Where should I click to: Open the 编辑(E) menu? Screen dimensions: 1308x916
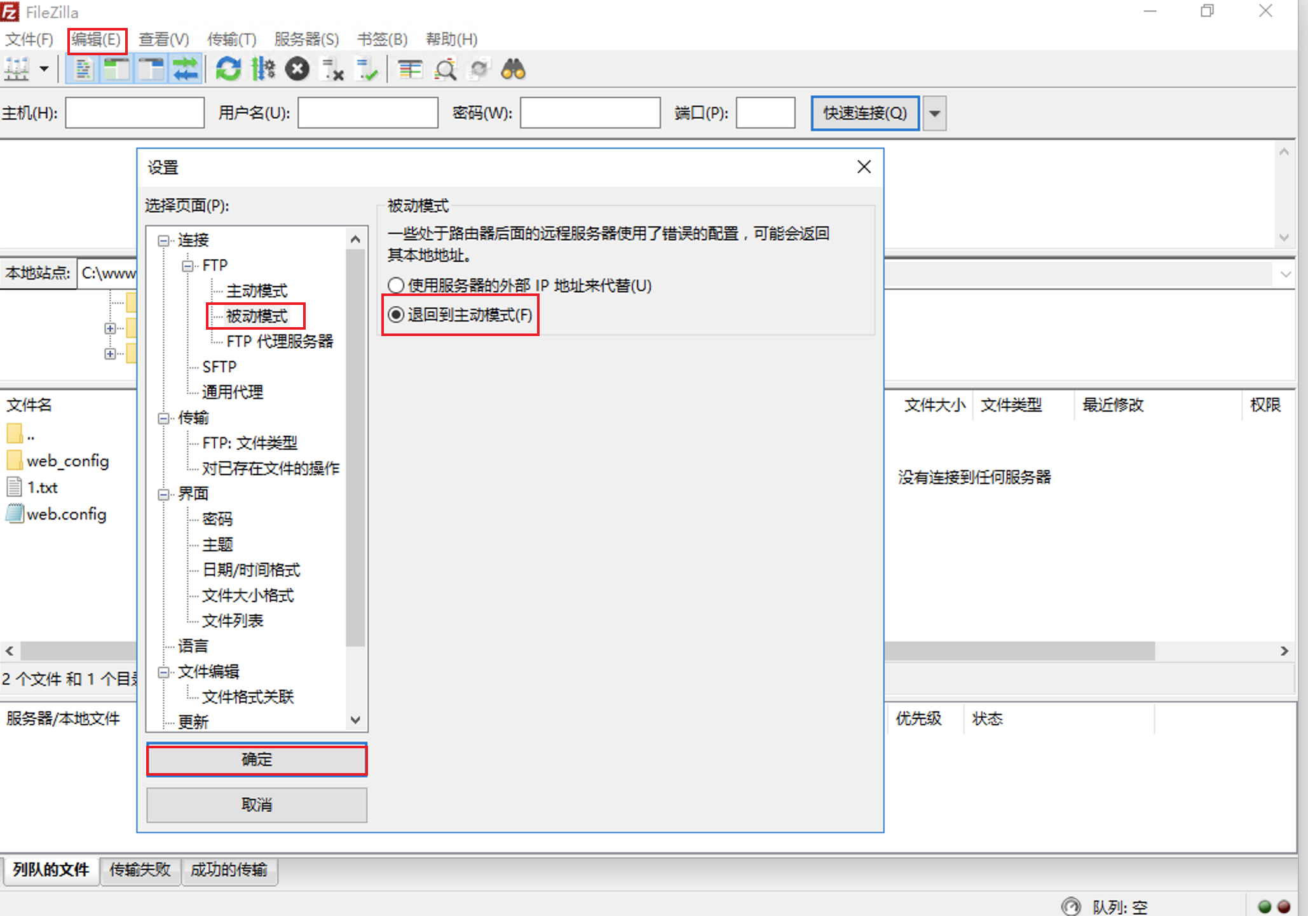tap(97, 39)
